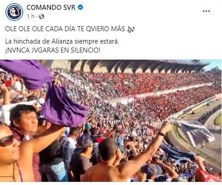
Task: Open the three-dot post options menu
Action: [206, 11]
